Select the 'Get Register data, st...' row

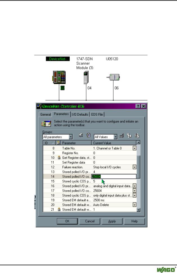click(x=90, y=158)
